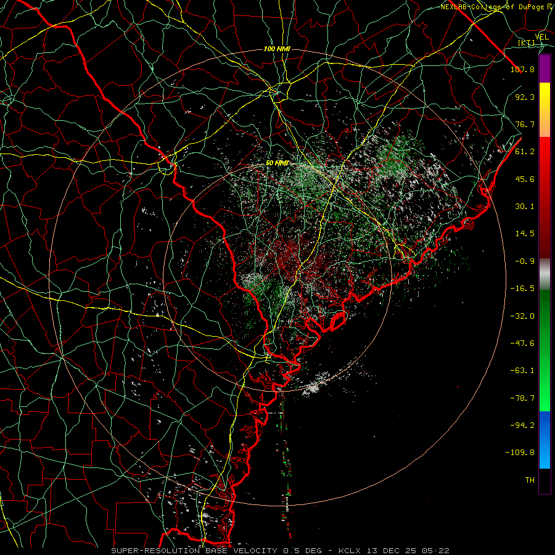Click the black TH segment of color bar
The height and width of the screenshot is (555, 555).
[x=545, y=480]
